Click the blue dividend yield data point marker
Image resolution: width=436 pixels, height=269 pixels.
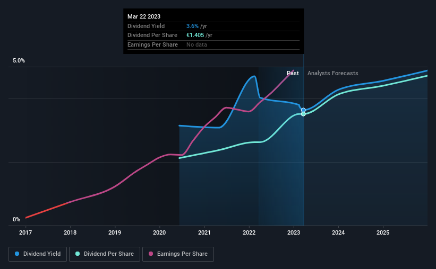(x=303, y=110)
